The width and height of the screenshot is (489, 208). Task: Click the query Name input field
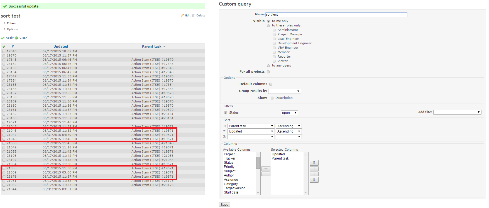point(336,14)
